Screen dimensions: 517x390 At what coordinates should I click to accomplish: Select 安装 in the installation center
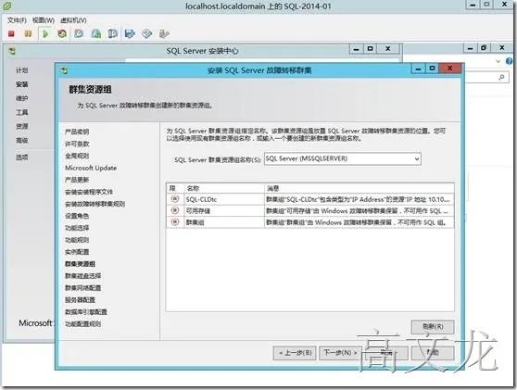pos(21,84)
